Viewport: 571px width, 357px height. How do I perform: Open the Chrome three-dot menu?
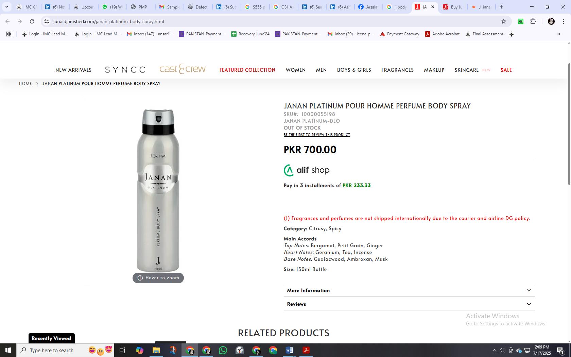tap(564, 21)
